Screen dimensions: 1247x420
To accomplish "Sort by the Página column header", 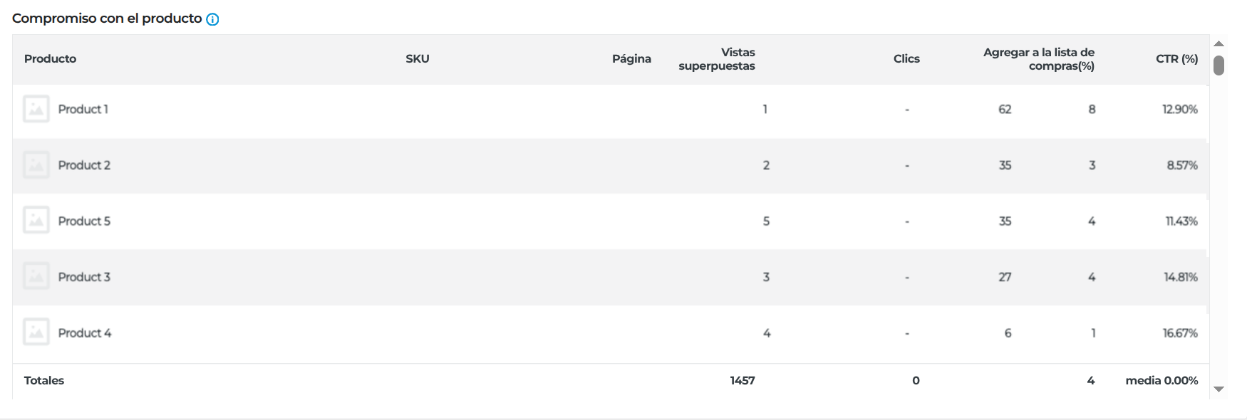I will coord(631,59).
